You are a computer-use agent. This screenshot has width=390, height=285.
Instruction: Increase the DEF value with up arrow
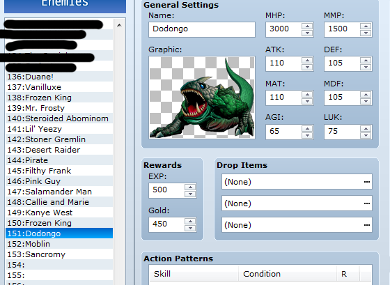click(x=366, y=61)
